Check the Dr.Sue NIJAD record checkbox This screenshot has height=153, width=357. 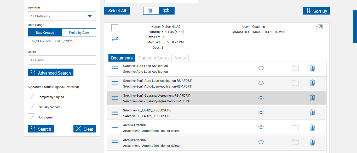tap(115, 28)
